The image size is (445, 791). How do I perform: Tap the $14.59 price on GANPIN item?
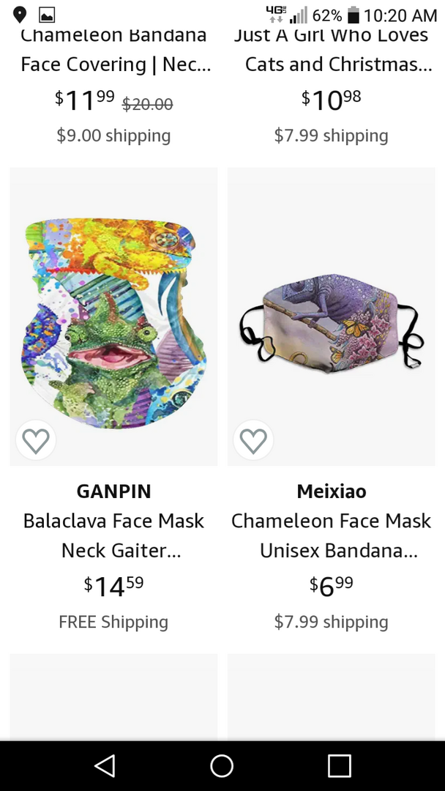114,586
